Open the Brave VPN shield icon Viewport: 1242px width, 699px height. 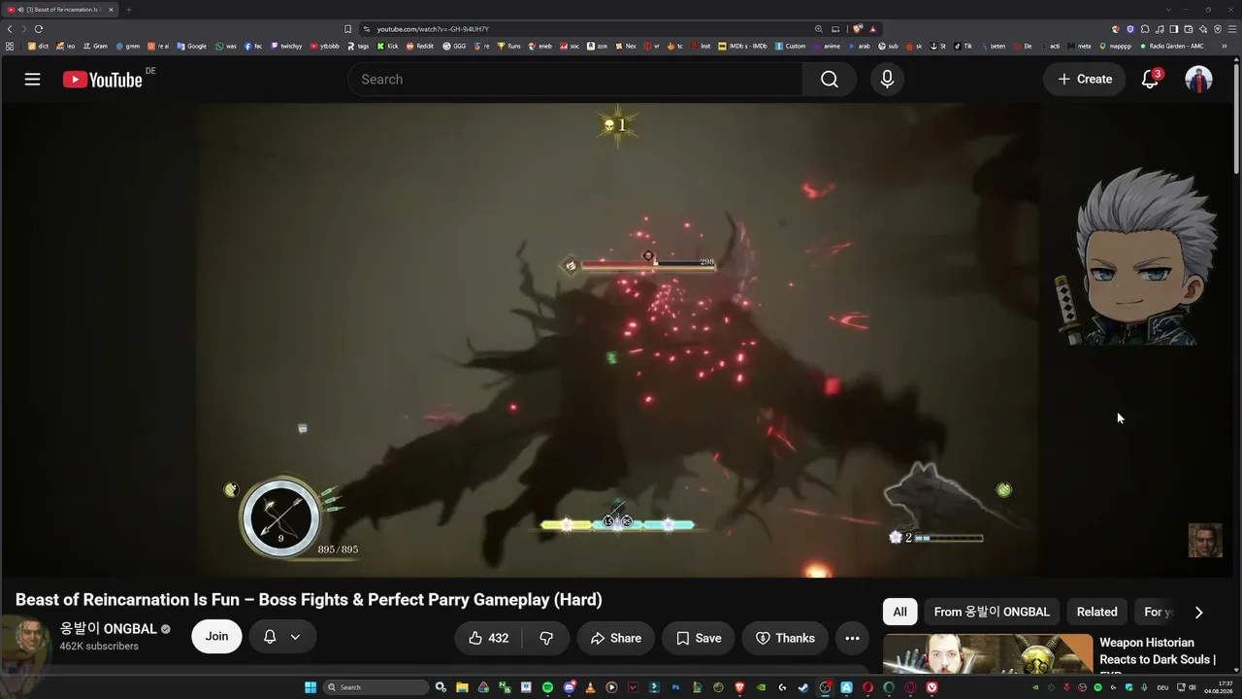[1218, 29]
